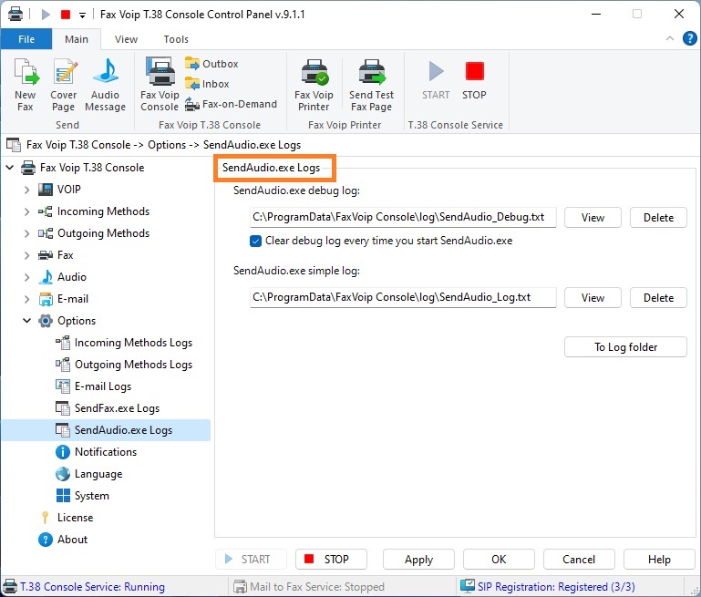Open Fax-on-Demand in the ribbon
Screen dimensions: 701x597
click(232, 104)
